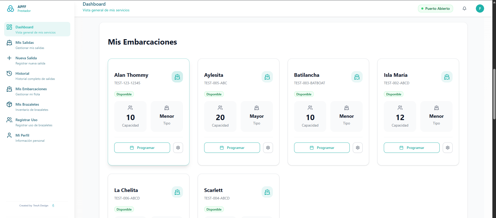
Task: Open the Dashboard menu item
Action: click(37, 29)
